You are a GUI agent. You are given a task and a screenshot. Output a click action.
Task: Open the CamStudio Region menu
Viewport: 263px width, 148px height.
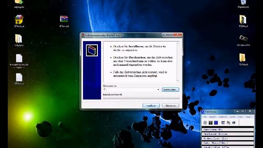pos(212,117)
